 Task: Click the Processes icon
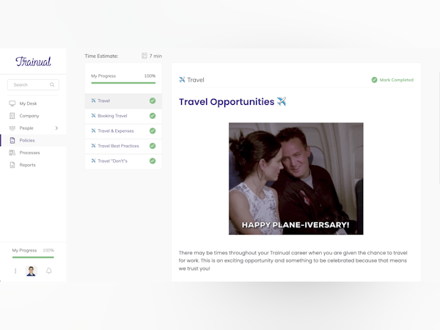coord(12,153)
